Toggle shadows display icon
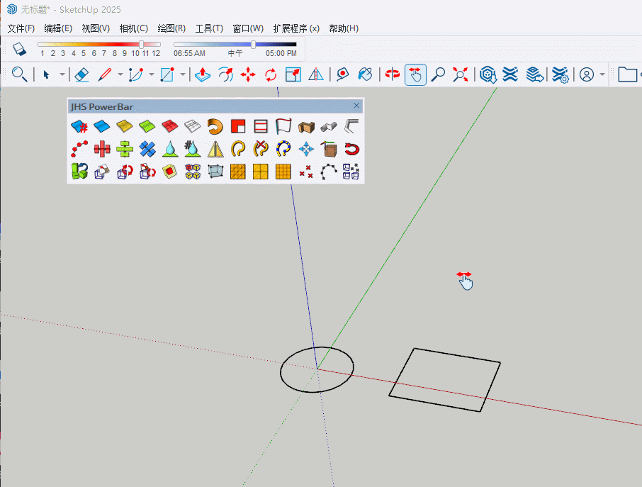This screenshot has height=487, width=642. tap(19, 49)
